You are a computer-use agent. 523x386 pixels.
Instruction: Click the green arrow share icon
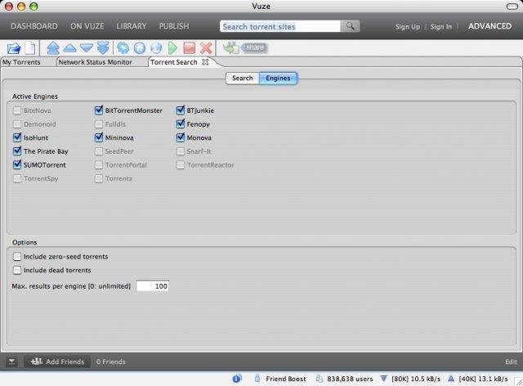[230, 48]
